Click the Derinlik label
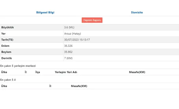Screen dimensions: 179x109 7,58
